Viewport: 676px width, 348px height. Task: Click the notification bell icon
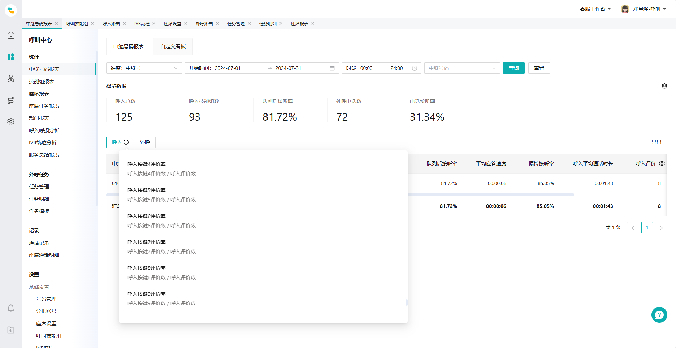[x=11, y=308]
